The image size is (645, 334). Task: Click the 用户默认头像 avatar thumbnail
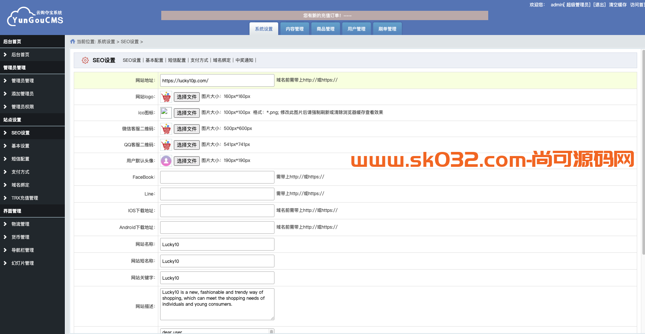point(166,161)
